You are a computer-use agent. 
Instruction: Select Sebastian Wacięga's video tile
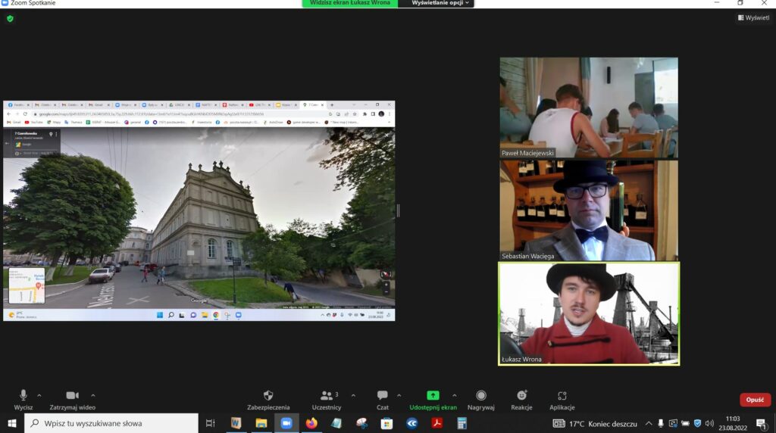pos(589,210)
